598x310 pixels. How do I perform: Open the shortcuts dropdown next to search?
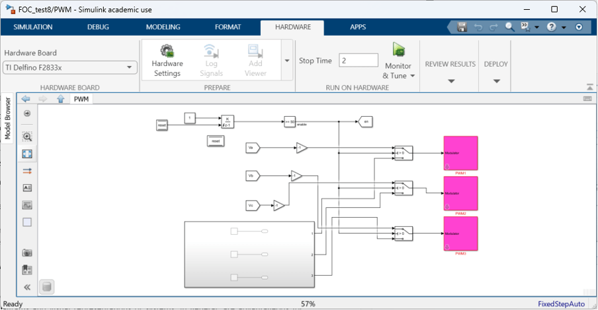536,28
